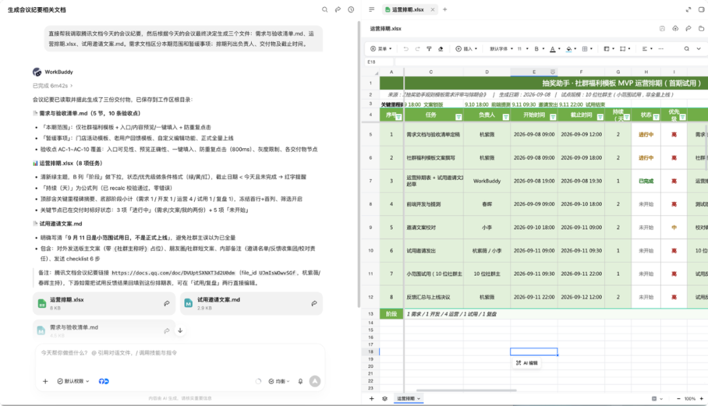The image size is (708, 406).
Task: Expand the 已完成 6m42s run details
Action: 52,85
